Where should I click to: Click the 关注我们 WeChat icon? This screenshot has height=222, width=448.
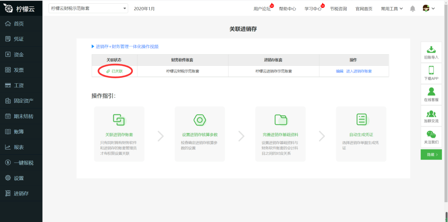click(431, 134)
